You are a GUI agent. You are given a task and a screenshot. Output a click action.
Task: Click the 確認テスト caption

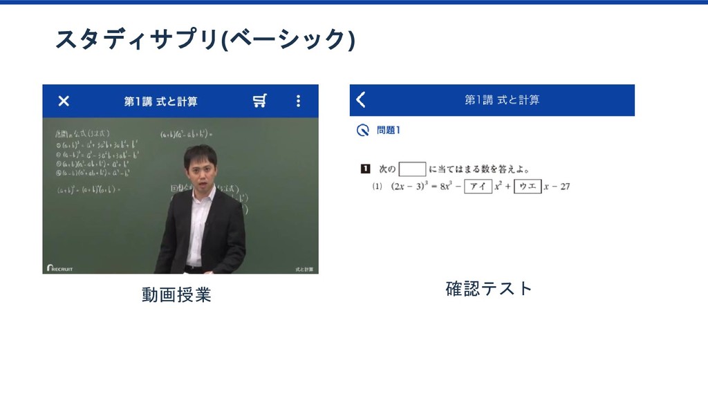point(489,288)
